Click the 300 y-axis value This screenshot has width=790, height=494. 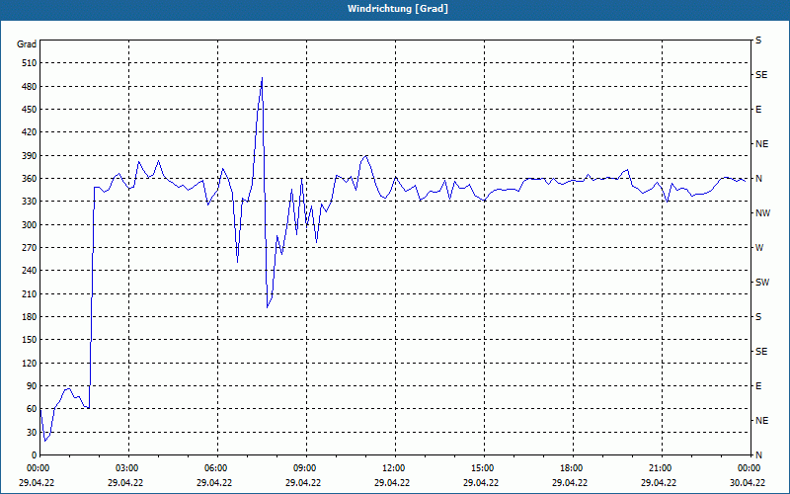tap(30, 225)
